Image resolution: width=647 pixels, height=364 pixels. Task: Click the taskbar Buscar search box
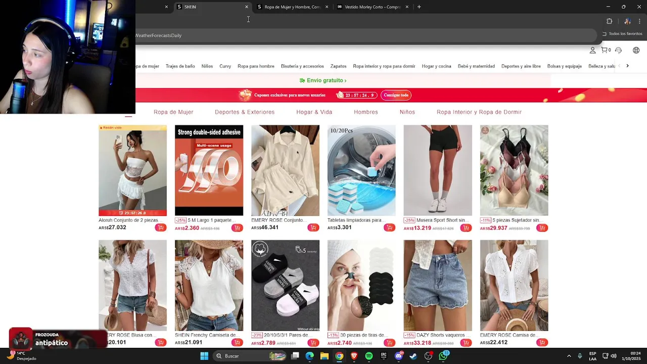click(249, 356)
